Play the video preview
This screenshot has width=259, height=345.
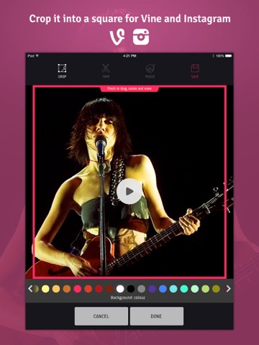tap(129, 191)
